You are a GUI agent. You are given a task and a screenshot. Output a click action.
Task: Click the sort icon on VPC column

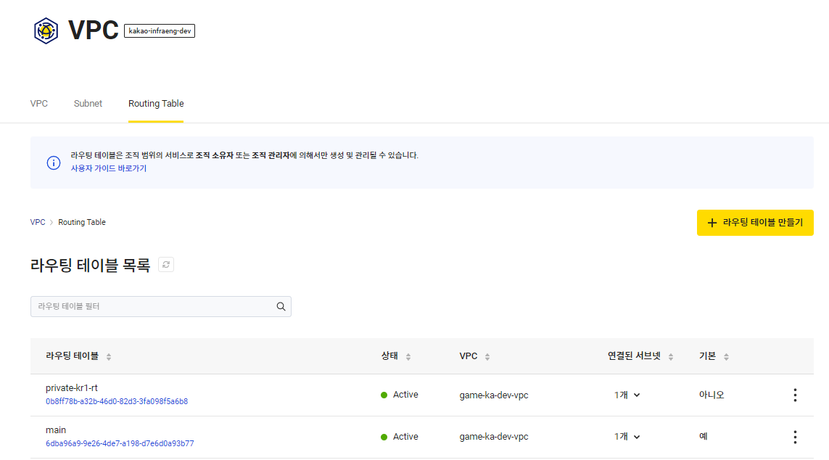(486, 356)
